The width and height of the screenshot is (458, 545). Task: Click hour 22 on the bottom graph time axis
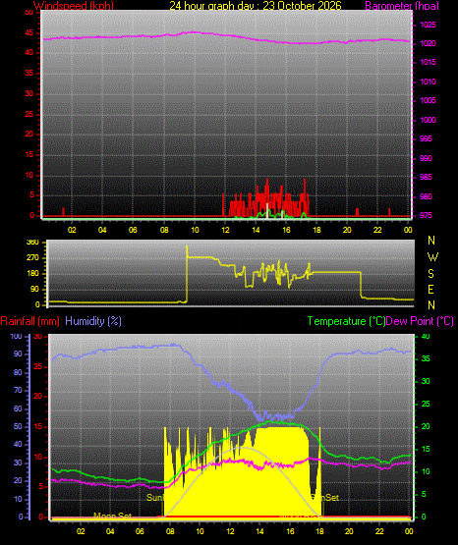(x=379, y=531)
